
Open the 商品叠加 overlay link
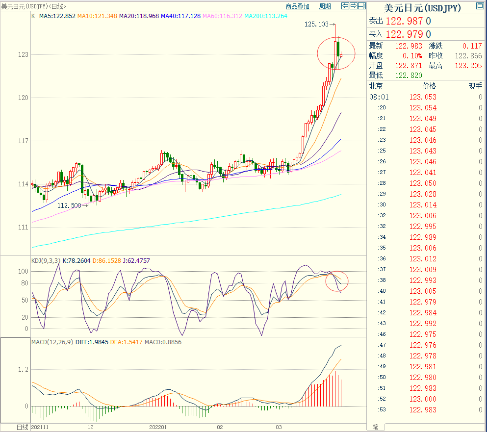298,6
